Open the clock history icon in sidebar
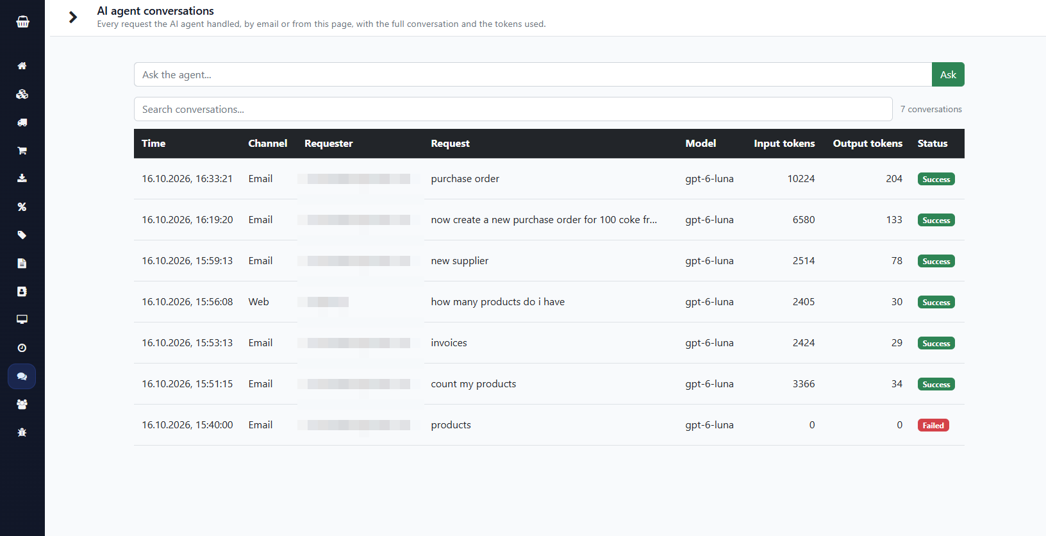The height and width of the screenshot is (536, 1046). (22, 348)
